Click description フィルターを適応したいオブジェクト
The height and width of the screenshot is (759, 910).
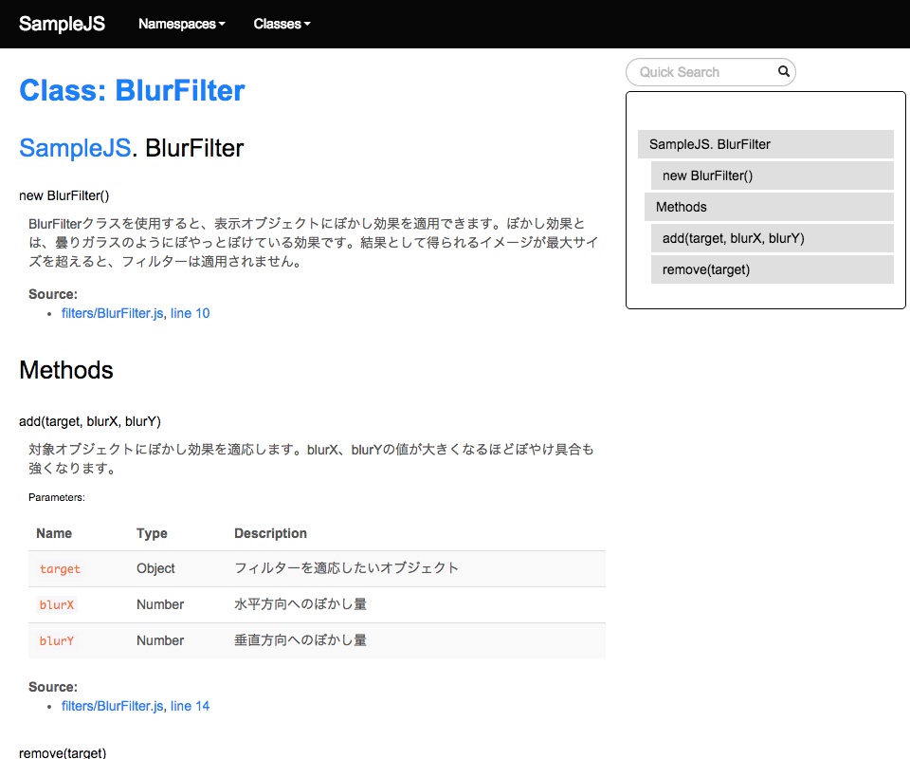347,568
